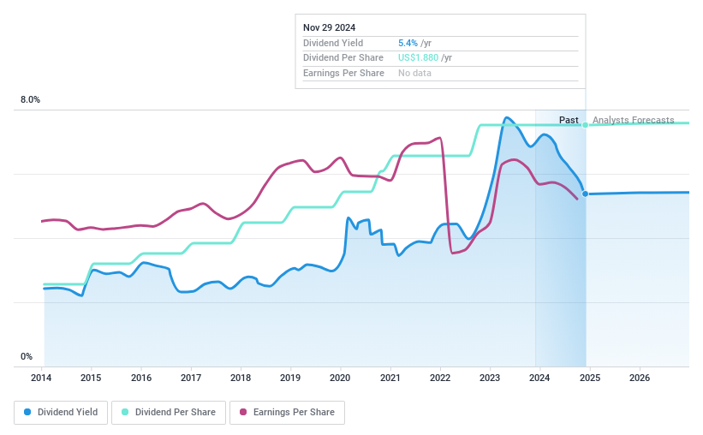Screen dimensions: 703x435
Task: Click the 2022 x-axis year label
Action: click(x=440, y=378)
